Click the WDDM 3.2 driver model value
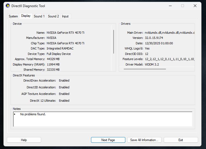Viewport: 206px width, 149px height. (152, 64)
